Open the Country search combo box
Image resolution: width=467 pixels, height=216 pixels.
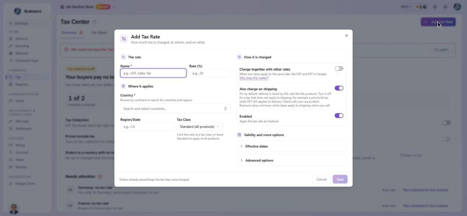175,108
